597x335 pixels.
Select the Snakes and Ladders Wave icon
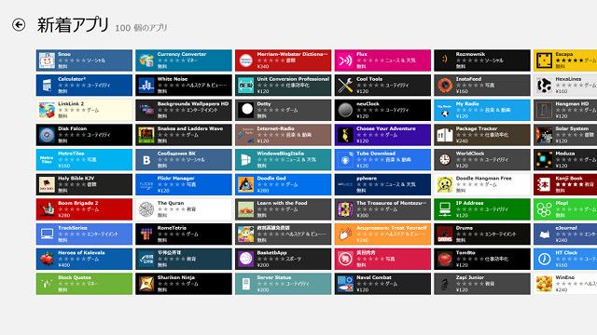[x=146, y=135]
